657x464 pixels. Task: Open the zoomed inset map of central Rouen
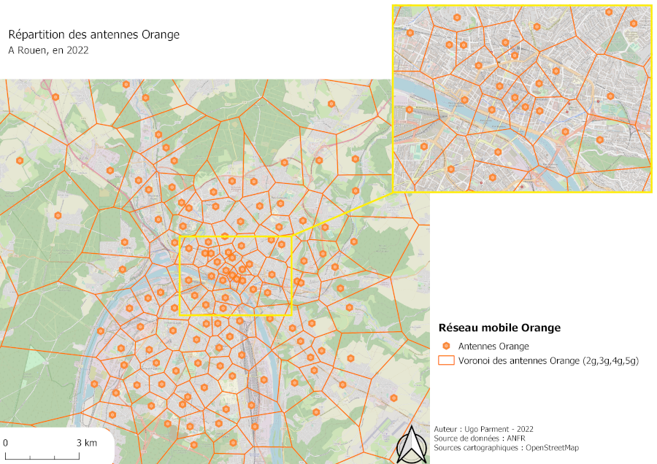point(522,98)
